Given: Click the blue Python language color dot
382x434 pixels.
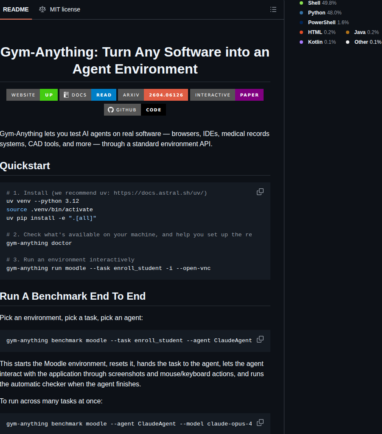Looking at the screenshot, I should click(301, 13).
